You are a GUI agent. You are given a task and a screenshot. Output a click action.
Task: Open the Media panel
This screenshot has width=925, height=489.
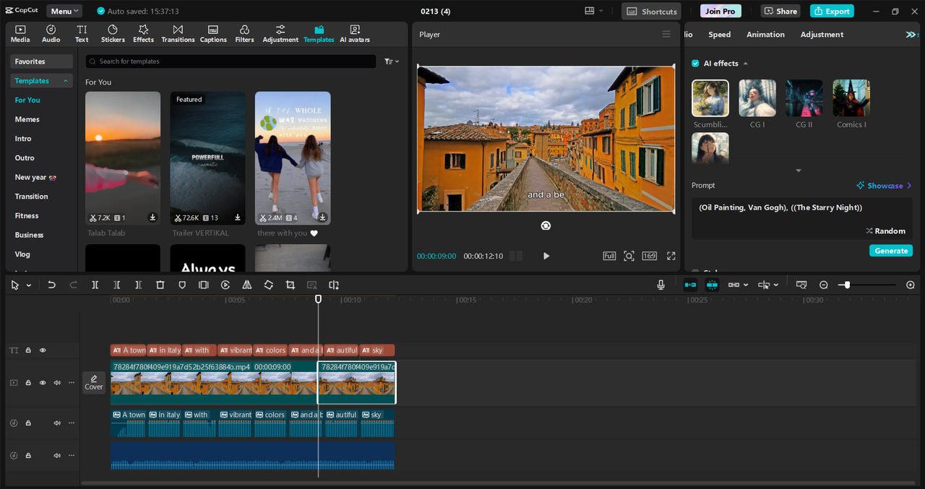click(x=20, y=34)
